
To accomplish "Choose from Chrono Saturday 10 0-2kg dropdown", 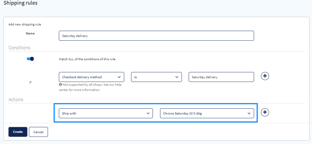I will tap(207, 113).
